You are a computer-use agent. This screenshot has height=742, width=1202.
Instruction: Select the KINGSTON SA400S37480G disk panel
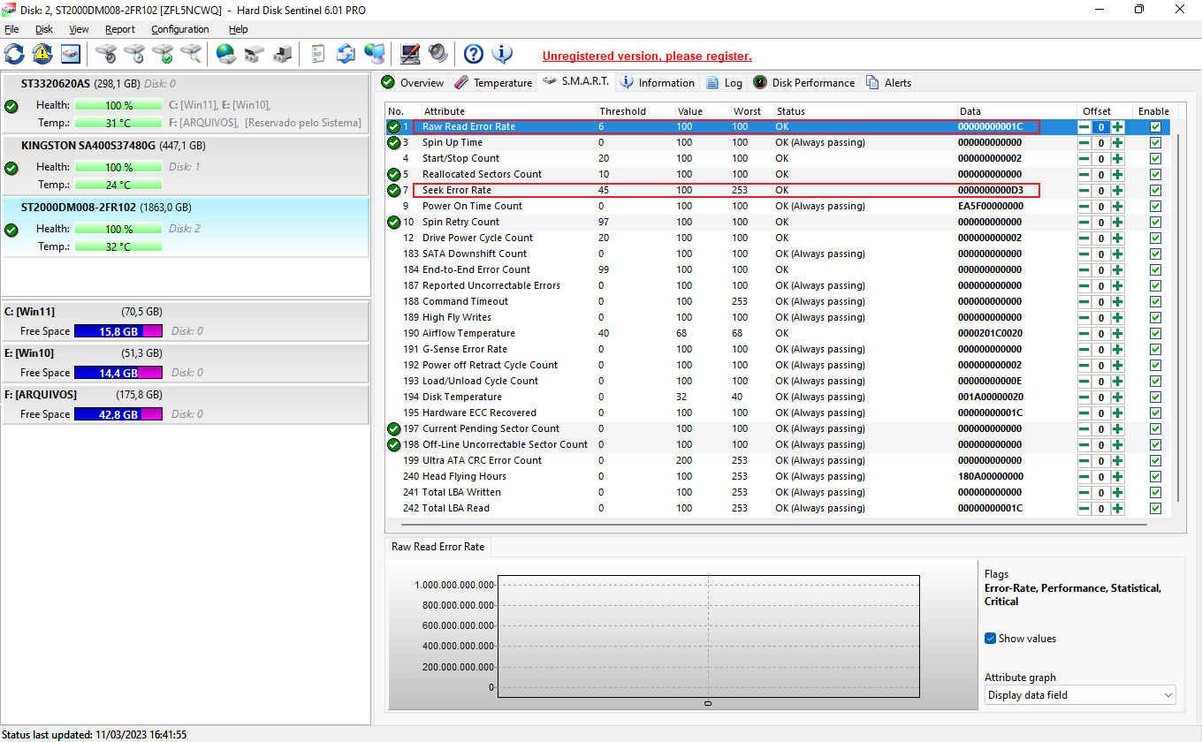point(185,165)
